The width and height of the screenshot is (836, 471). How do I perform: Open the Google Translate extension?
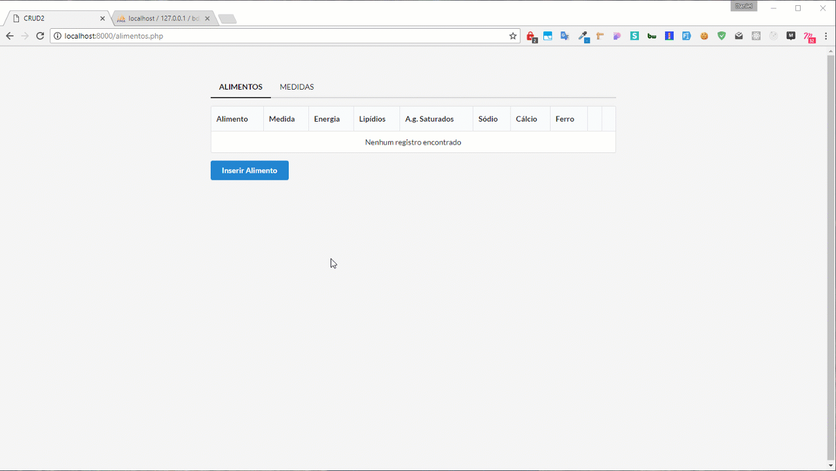[565, 36]
